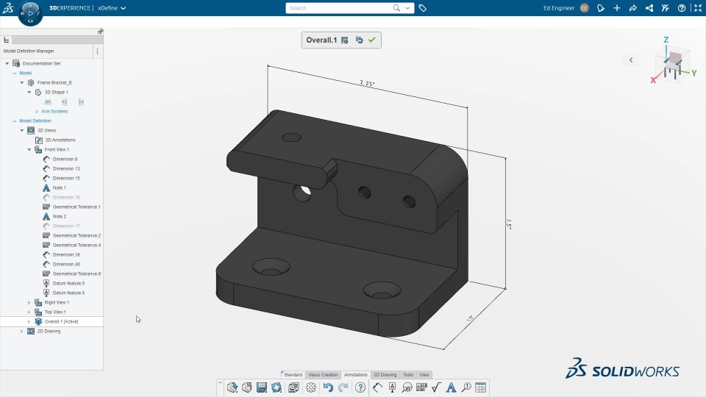Viewport: 706px width, 397px height.
Task: Select the Datum Feature tool icon
Action: 392,387
